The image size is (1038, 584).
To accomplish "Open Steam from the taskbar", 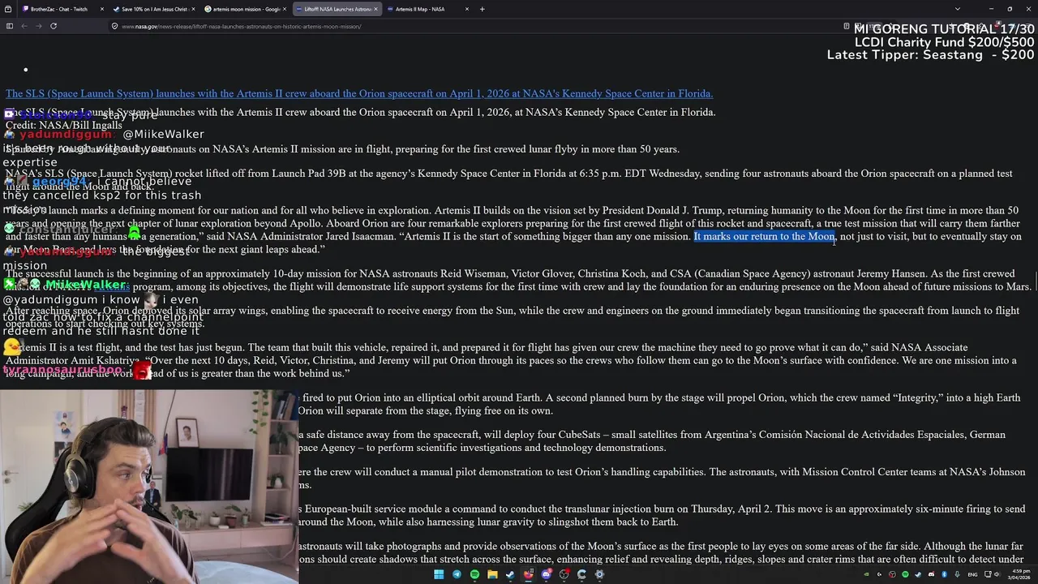I will (510, 574).
